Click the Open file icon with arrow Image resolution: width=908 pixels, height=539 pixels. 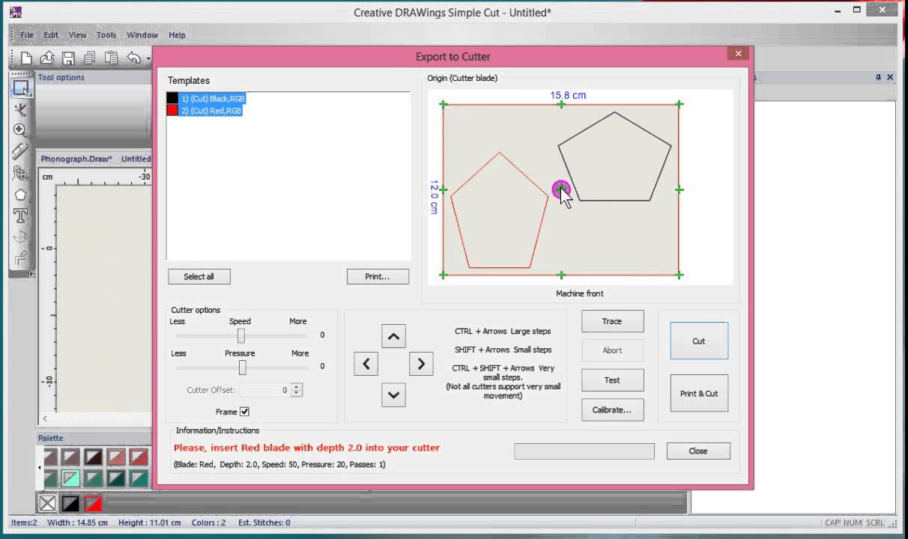click(47, 58)
